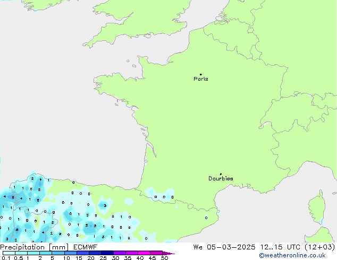Click the legend value '35'
Screen dimensions: 337x260
pos(128,258)
